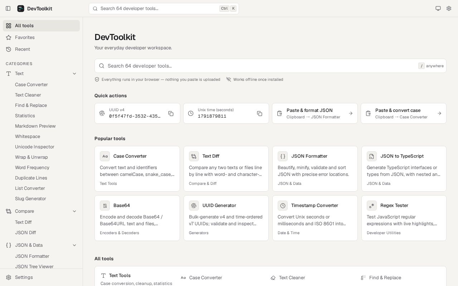The image size is (458, 286).
Task: Open the Paste & convert case quick action
Action: click(404, 113)
